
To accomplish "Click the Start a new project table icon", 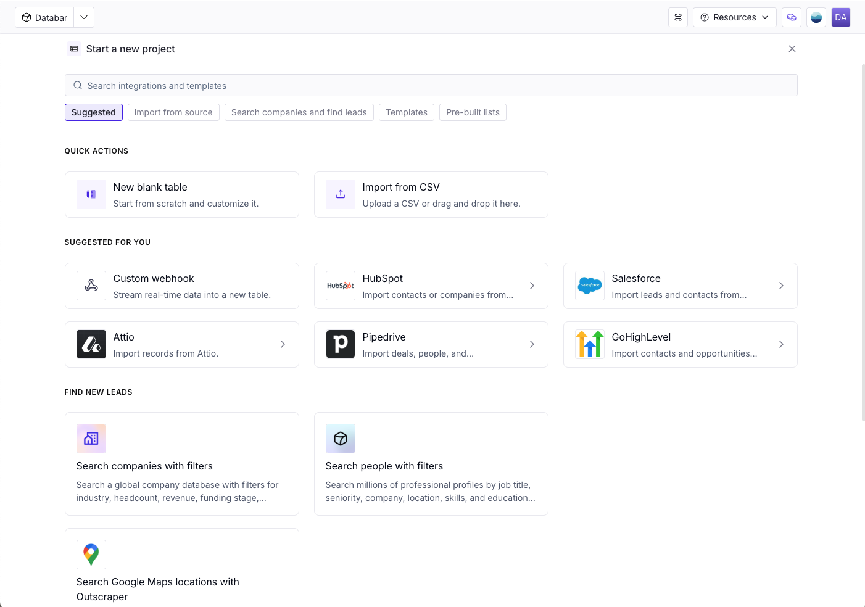I will click(x=74, y=49).
